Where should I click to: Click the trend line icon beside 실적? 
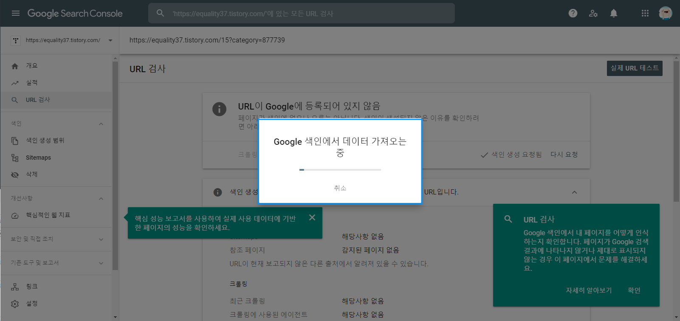click(15, 83)
